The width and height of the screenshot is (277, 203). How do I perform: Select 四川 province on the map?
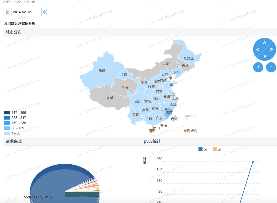138,101
